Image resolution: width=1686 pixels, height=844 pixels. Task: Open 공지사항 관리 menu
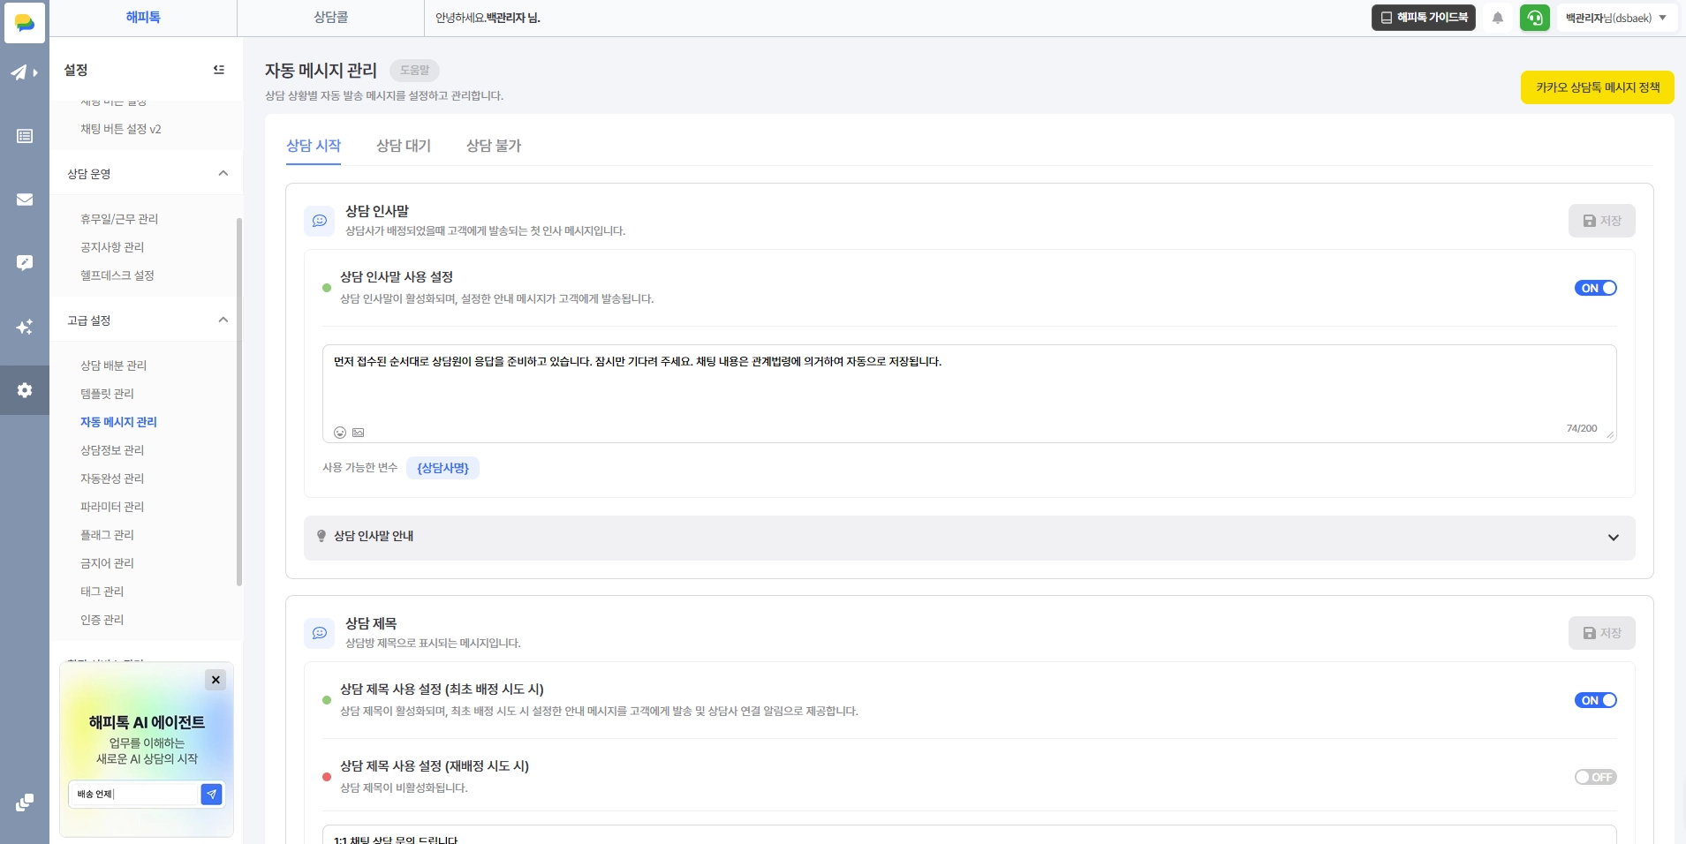coord(112,247)
